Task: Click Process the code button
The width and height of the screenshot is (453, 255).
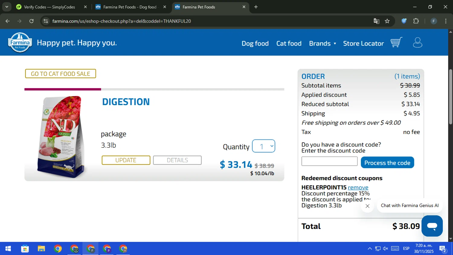Action: (387, 163)
